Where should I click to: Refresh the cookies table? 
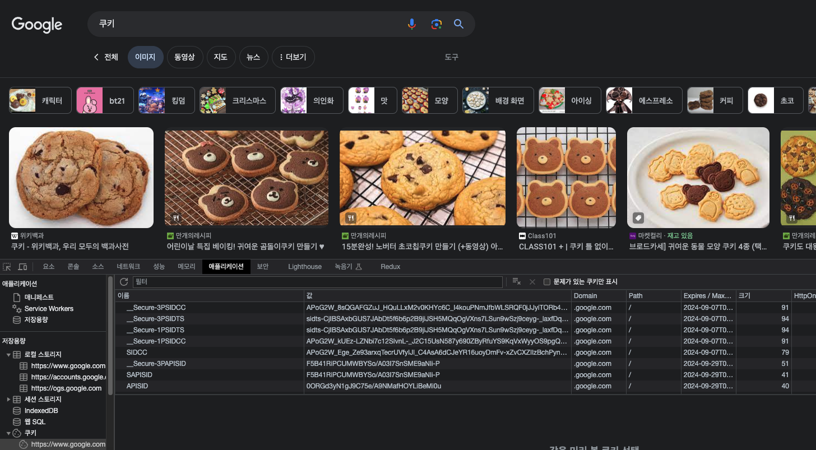pos(124,282)
